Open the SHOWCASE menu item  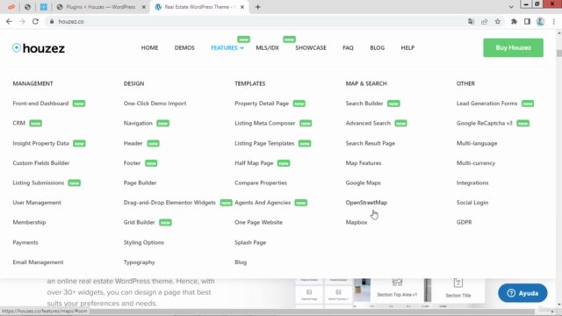tap(311, 47)
